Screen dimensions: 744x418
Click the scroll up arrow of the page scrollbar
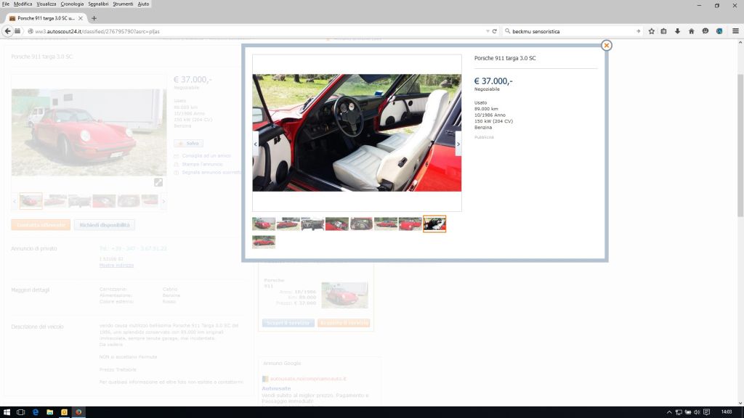pos(740,43)
